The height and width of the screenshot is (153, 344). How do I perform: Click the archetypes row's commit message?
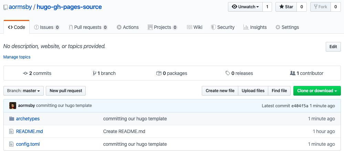click(135, 119)
